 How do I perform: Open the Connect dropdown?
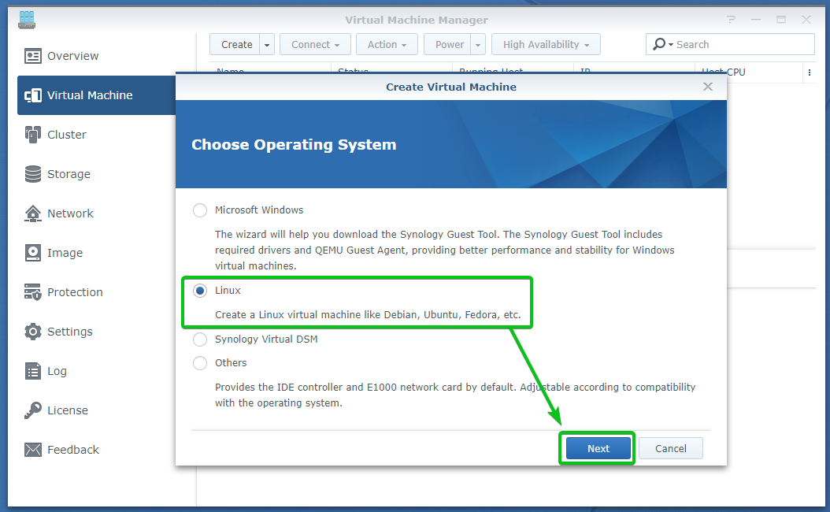pyautogui.click(x=316, y=44)
